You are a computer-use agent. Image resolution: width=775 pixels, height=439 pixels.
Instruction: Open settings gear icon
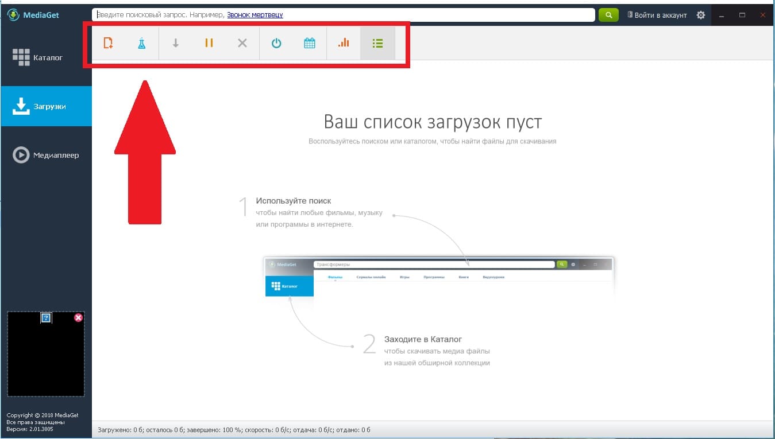coord(700,15)
